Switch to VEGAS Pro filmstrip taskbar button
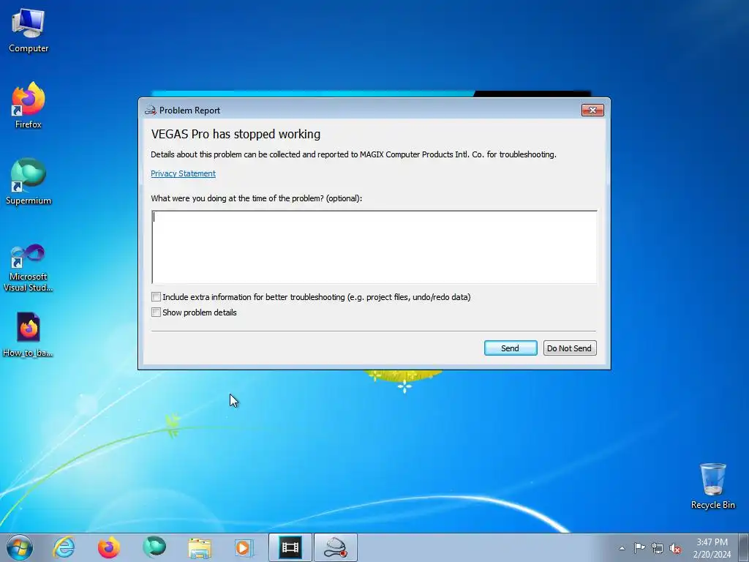 point(290,547)
